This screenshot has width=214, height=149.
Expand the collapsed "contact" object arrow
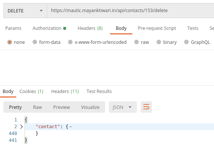click(21, 127)
